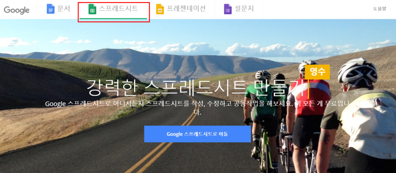Click the Google 스프레드시트로 어디서든지 description text
396x173 pixels.
click(x=197, y=107)
